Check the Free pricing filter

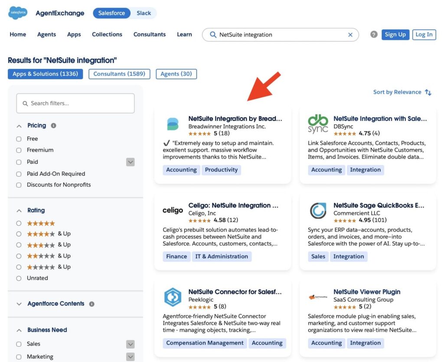point(19,139)
